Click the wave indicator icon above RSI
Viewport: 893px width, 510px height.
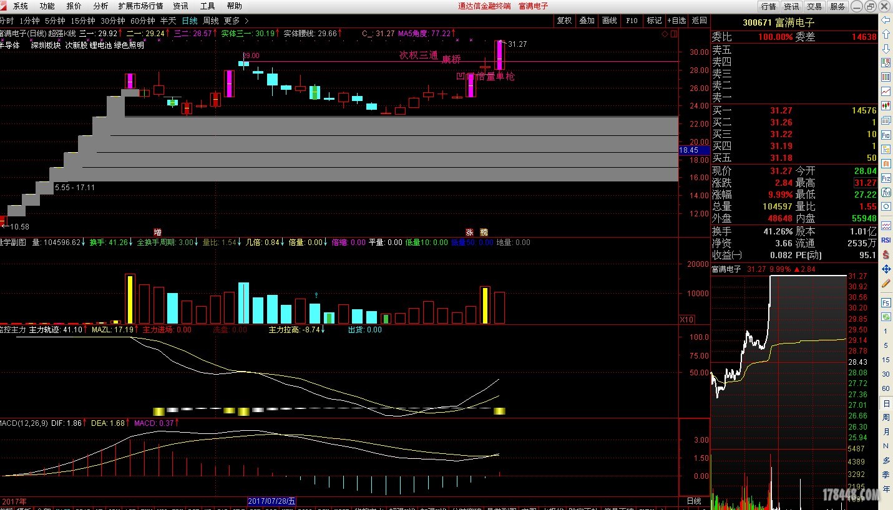tap(886, 225)
